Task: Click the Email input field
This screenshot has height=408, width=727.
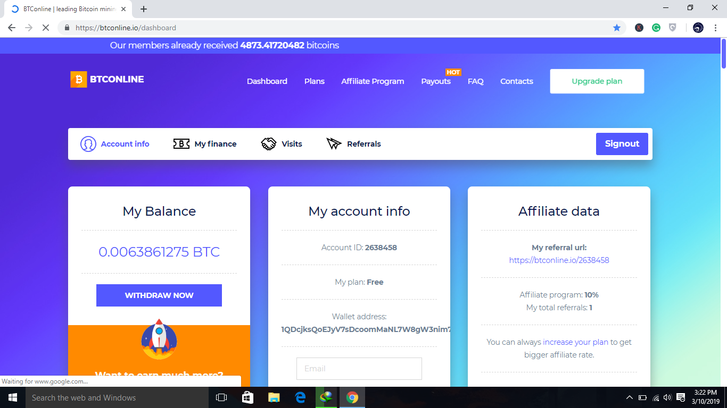Action: coord(359,368)
